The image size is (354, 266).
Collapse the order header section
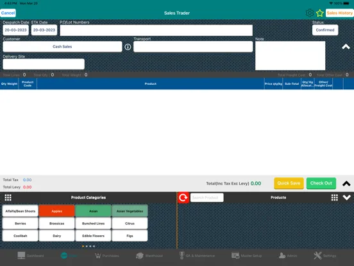click(346, 47)
